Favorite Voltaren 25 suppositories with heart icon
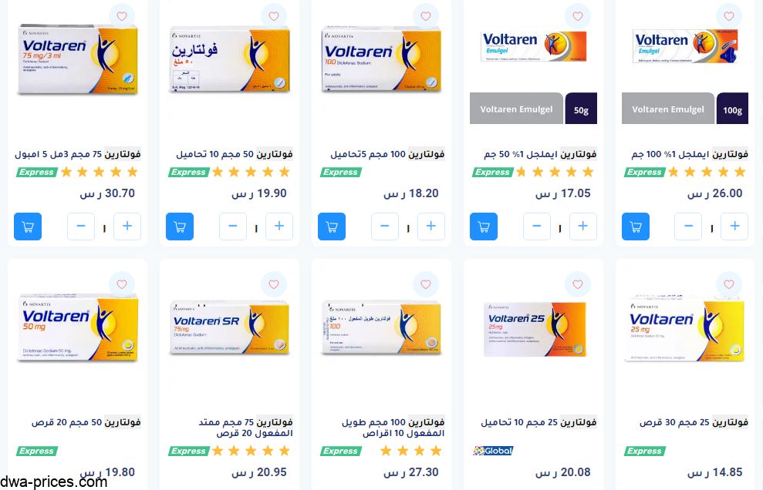Image resolution: width=763 pixels, height=490 pixels. 577,284
